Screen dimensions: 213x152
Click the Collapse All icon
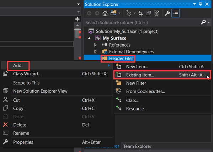[149, 13]
